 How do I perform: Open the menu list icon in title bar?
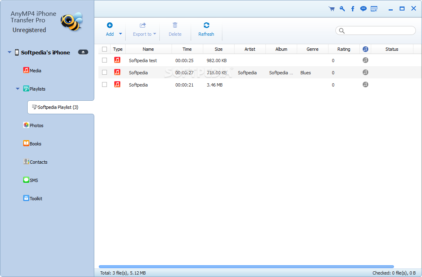pyautogui.click(x=374, y=9)
